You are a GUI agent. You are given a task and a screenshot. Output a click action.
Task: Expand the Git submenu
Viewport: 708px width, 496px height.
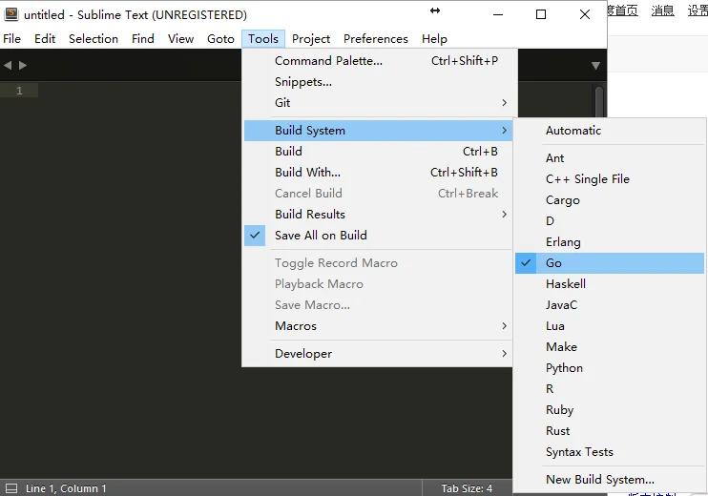tap(379, 102)
